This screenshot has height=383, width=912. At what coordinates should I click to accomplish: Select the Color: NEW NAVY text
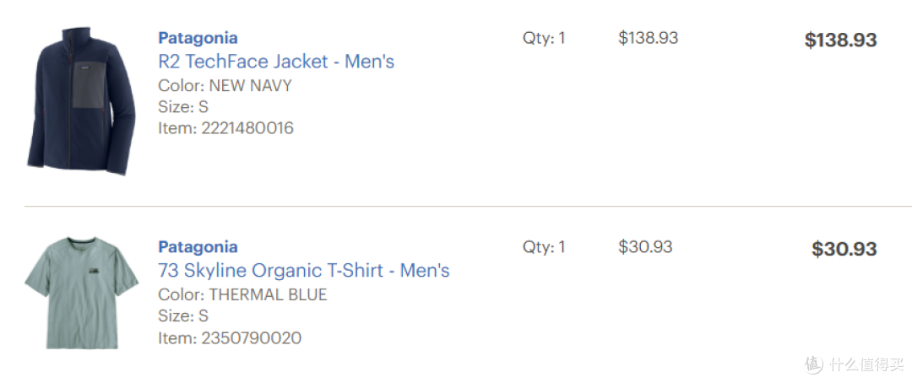[x=225, y=86]
